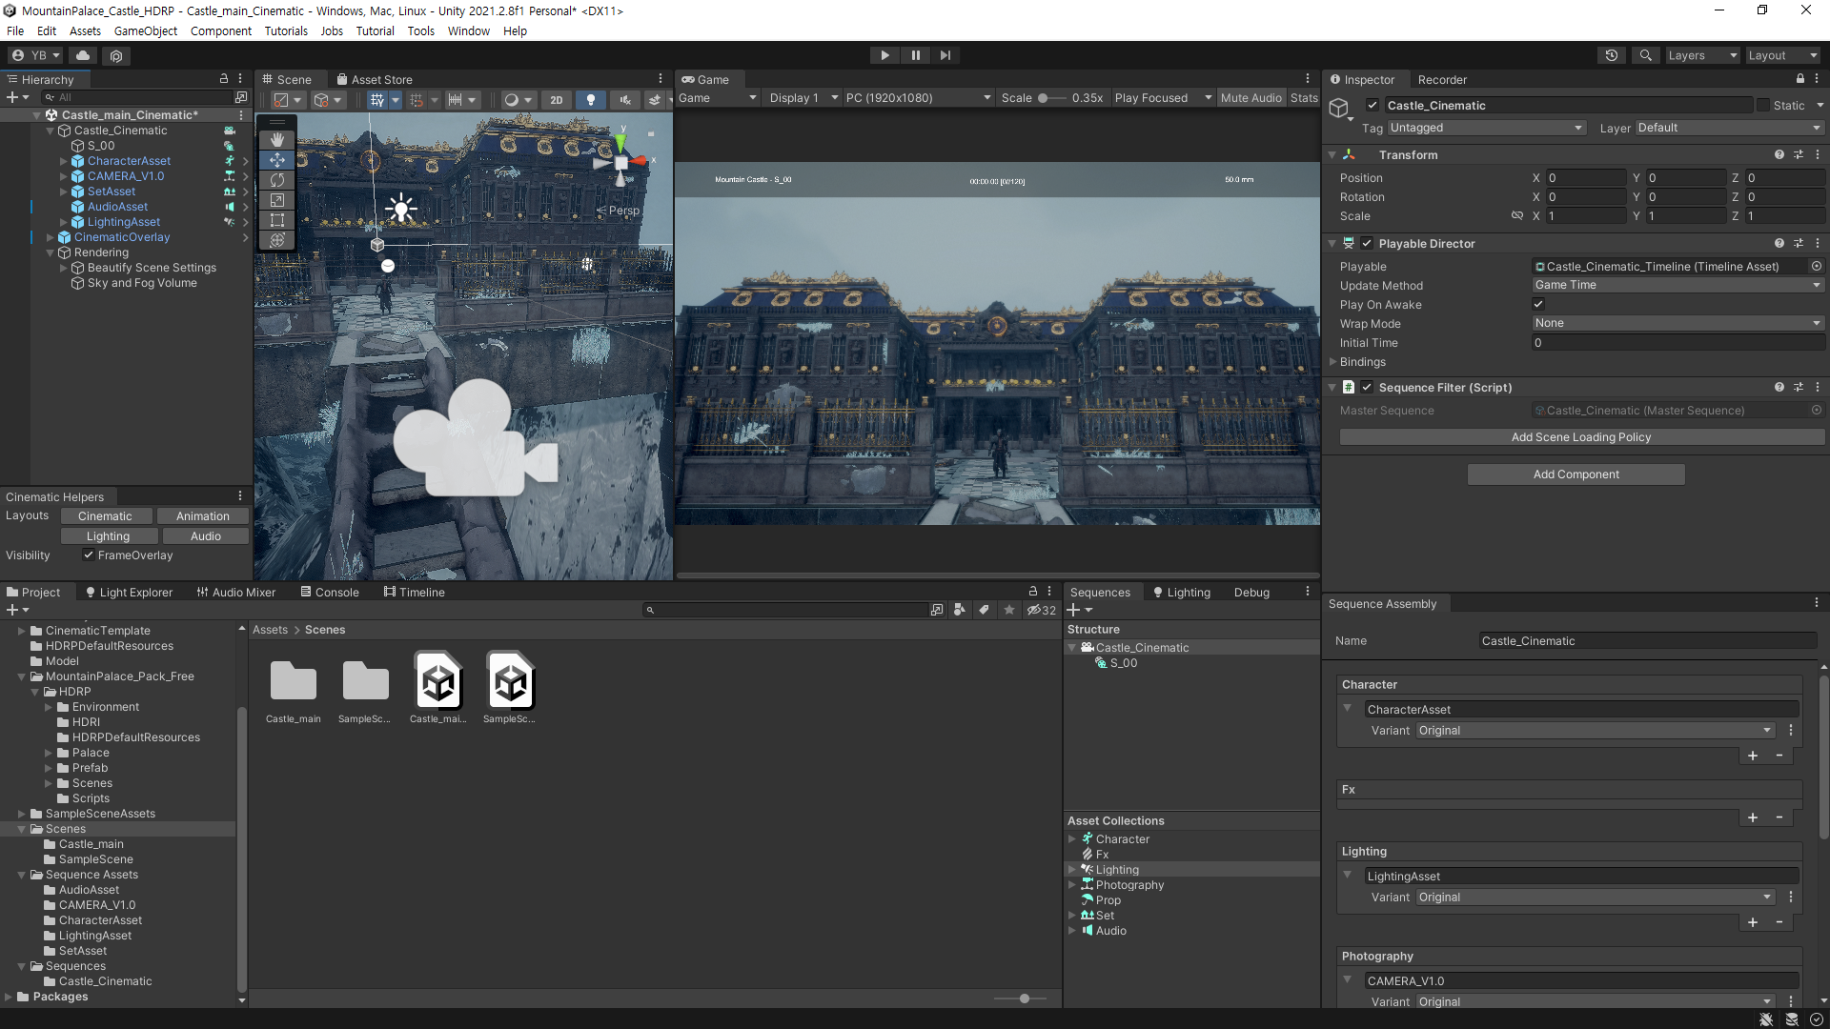Adjust the Game view Scale slider
Image resolution: width=1830 pixels, height=1029 pixels.
[1044, 98]
